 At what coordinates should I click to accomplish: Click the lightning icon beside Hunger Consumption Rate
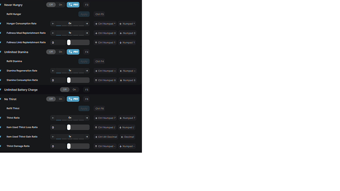pos(1,23)
